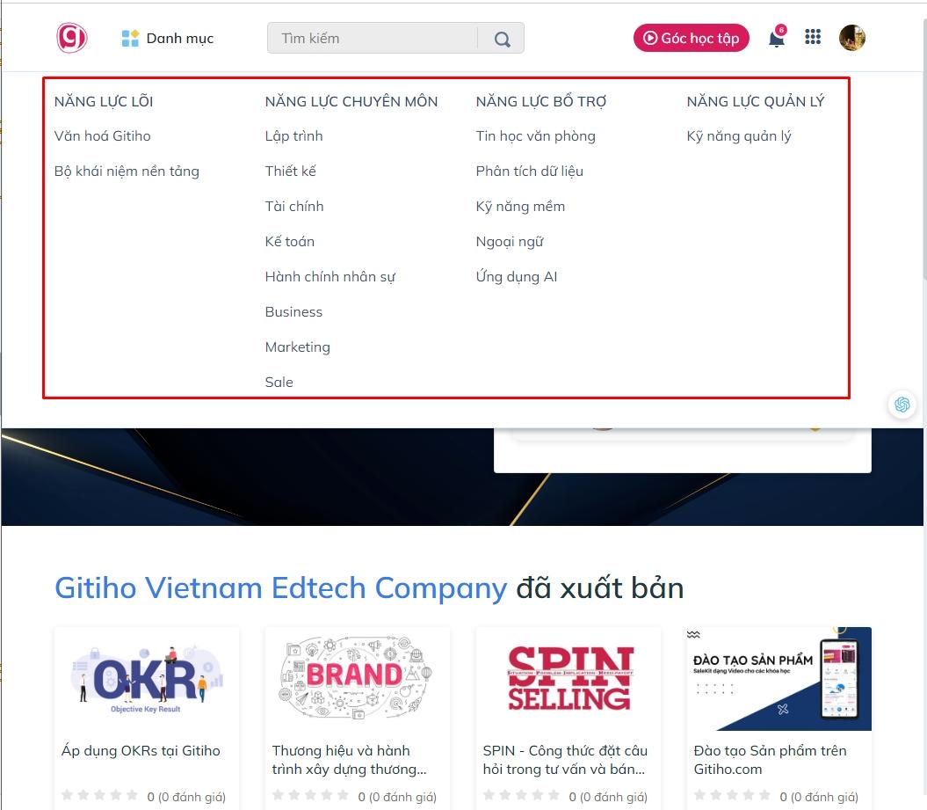
Task: Select Ngoại ngữ category
Action: click(510, 242)
